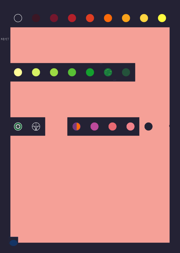The width and height of the screenshot is (180, 253).
Task: Click the green-ringed wheel emblem icon
Action: [x=18, y=126]
